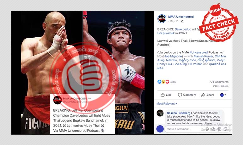The height and width of the screenshot is (145, 243).
Task: Click the Like thumbs-up button
Action: pyautogui.click(x=166, y=95)
